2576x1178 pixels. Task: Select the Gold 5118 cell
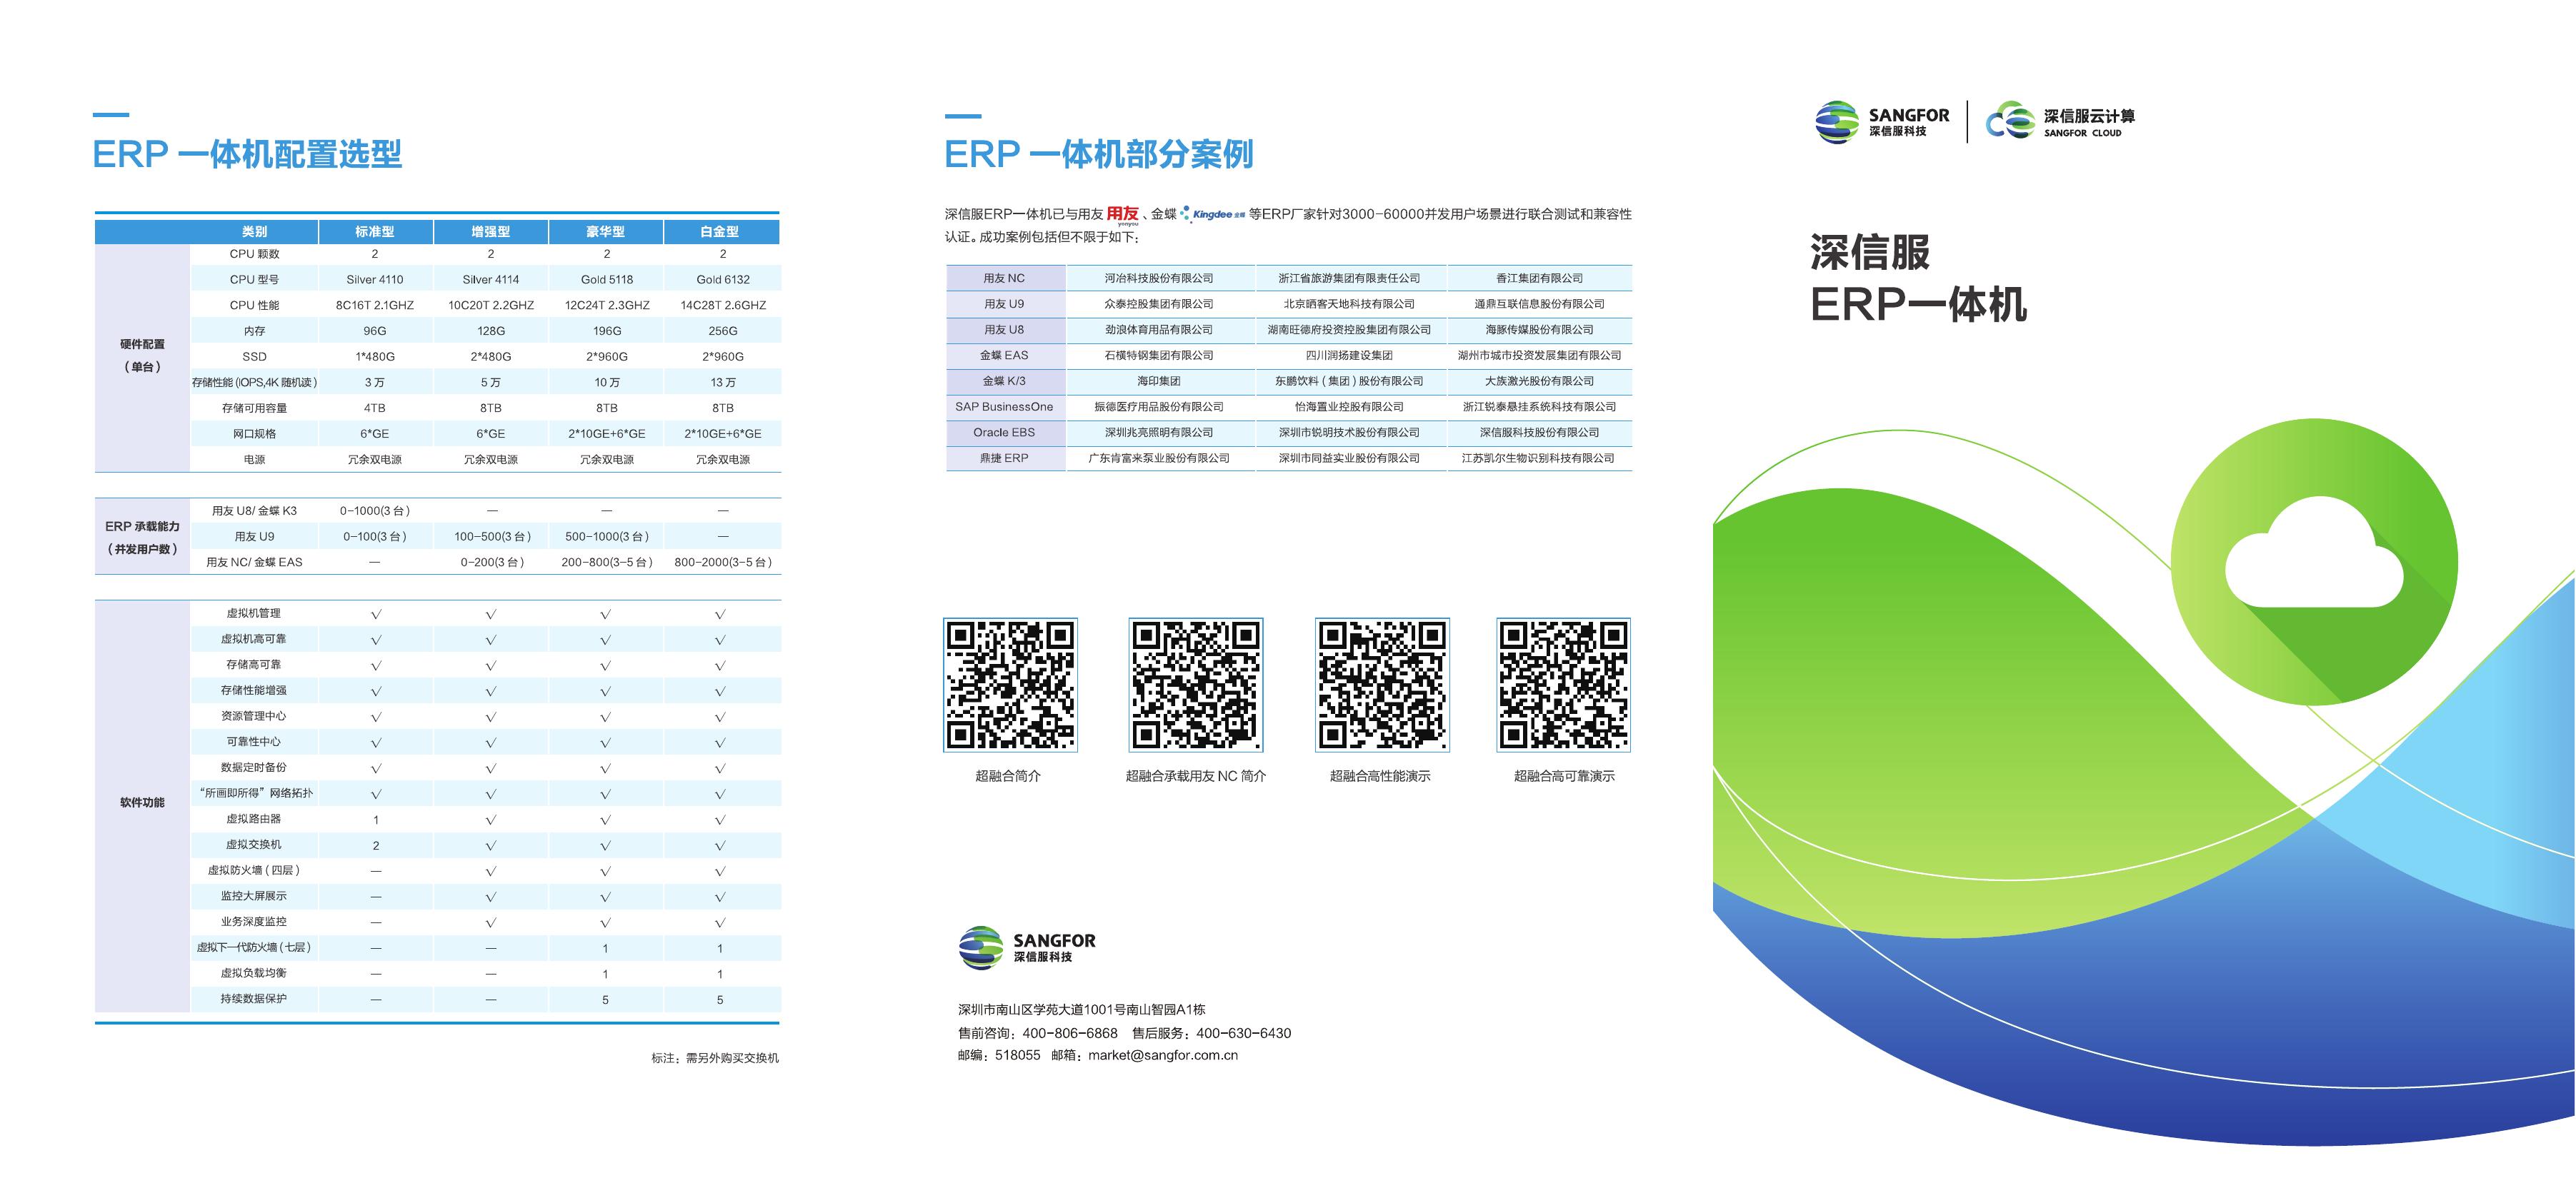[607, 280]
